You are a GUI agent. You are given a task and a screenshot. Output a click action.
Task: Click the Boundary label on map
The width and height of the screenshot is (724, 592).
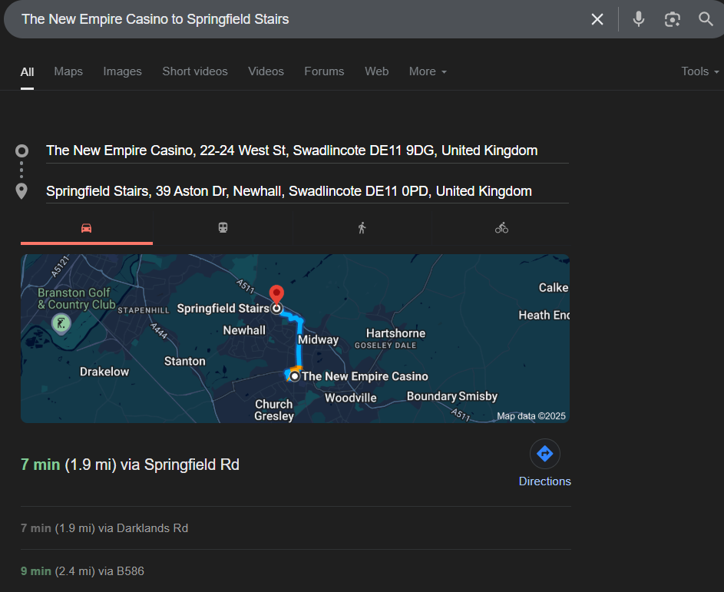431,396
